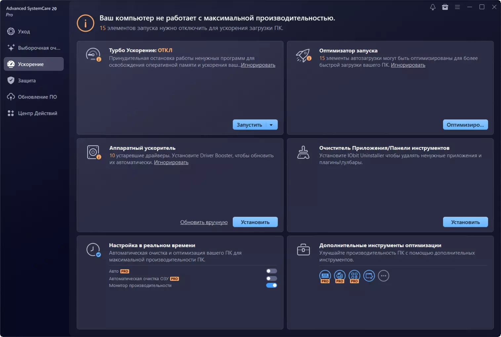Open the internet booster PRO tool icon
The width and height of the screenshot is (501, 337).
[x=340, y=276]
